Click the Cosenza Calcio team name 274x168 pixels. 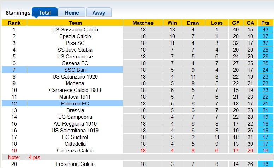tap(75, 151)
